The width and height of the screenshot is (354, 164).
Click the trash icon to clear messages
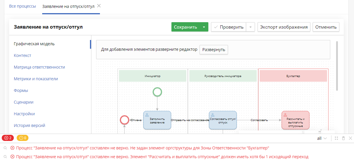coord(343,138)
